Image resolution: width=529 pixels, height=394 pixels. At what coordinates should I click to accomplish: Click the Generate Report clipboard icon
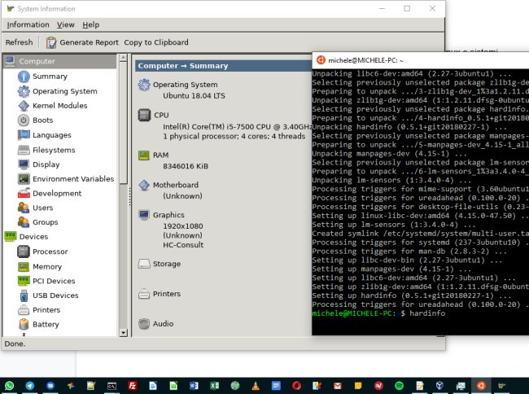tap(51, 42)
